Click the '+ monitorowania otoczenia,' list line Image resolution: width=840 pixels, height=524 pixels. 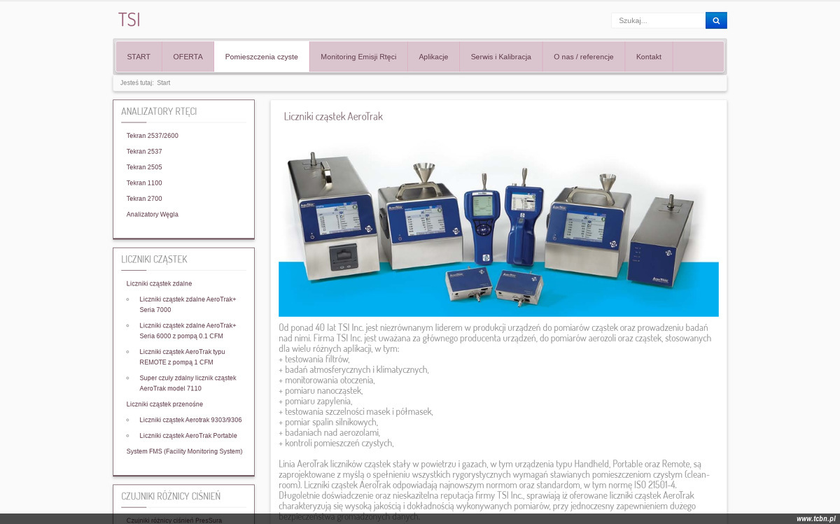(x=327, y=380)
